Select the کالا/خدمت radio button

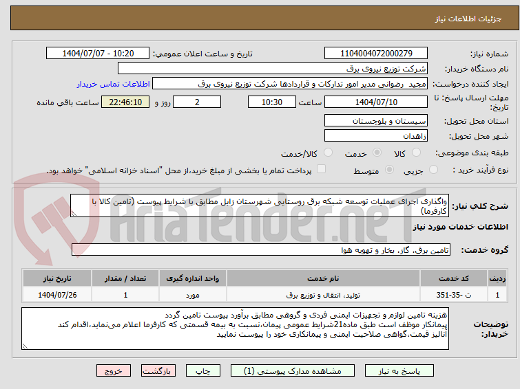328,153
